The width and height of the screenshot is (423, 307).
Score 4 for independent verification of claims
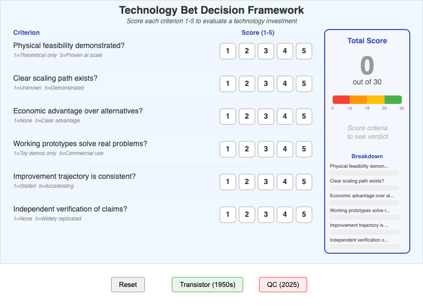point(285,215)
